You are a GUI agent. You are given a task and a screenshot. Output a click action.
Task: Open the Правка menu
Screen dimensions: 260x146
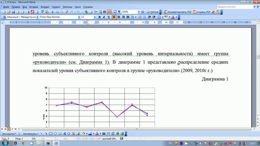coord(16,7)
